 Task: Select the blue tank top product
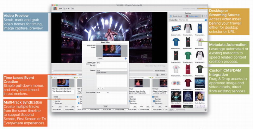point(200,28)
